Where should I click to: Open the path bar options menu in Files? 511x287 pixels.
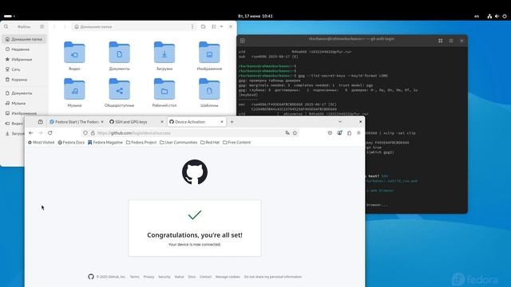[x=192, y=26]
